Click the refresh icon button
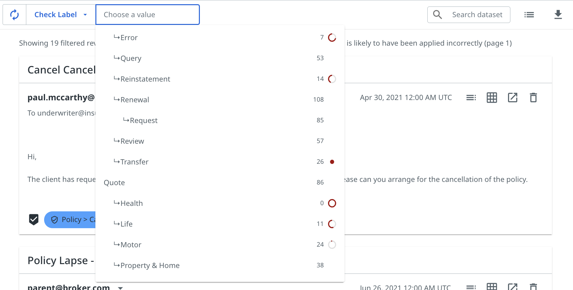The height and width of the screenshot is (290, 573). pyautogui.click(x=15, y=15)
